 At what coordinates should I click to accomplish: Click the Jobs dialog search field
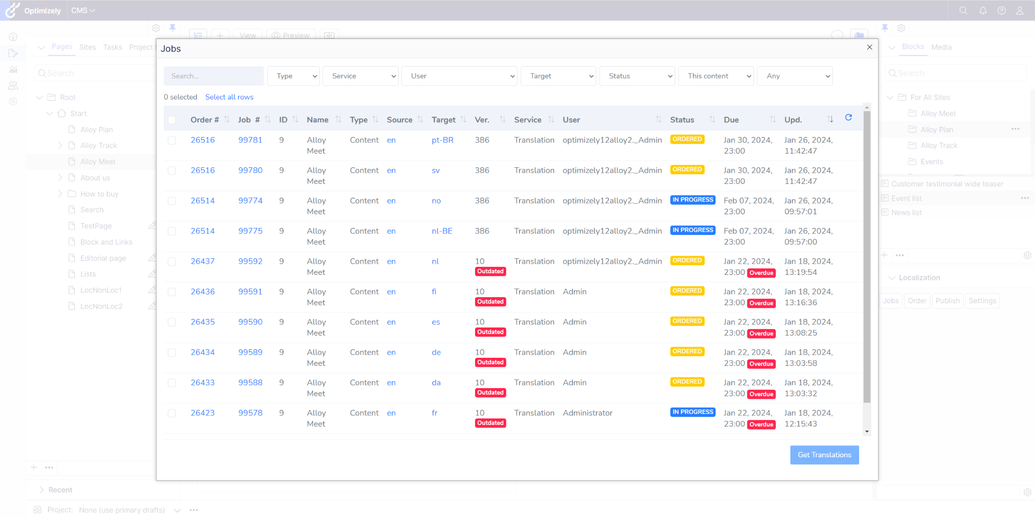213,76
